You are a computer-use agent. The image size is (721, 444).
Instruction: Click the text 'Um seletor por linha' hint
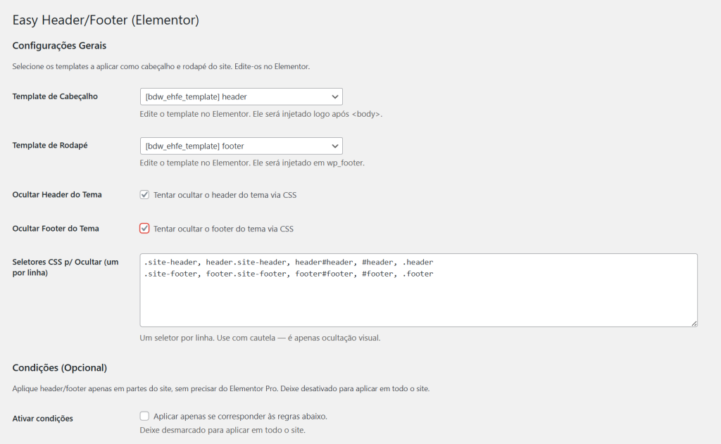click(x=260, y=338)
